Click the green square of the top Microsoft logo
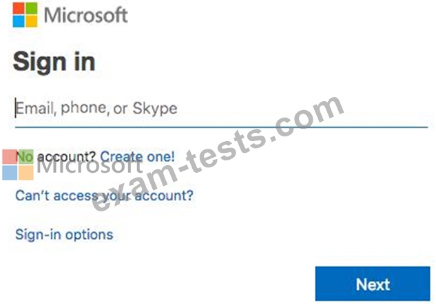 (x=32, y=8)
